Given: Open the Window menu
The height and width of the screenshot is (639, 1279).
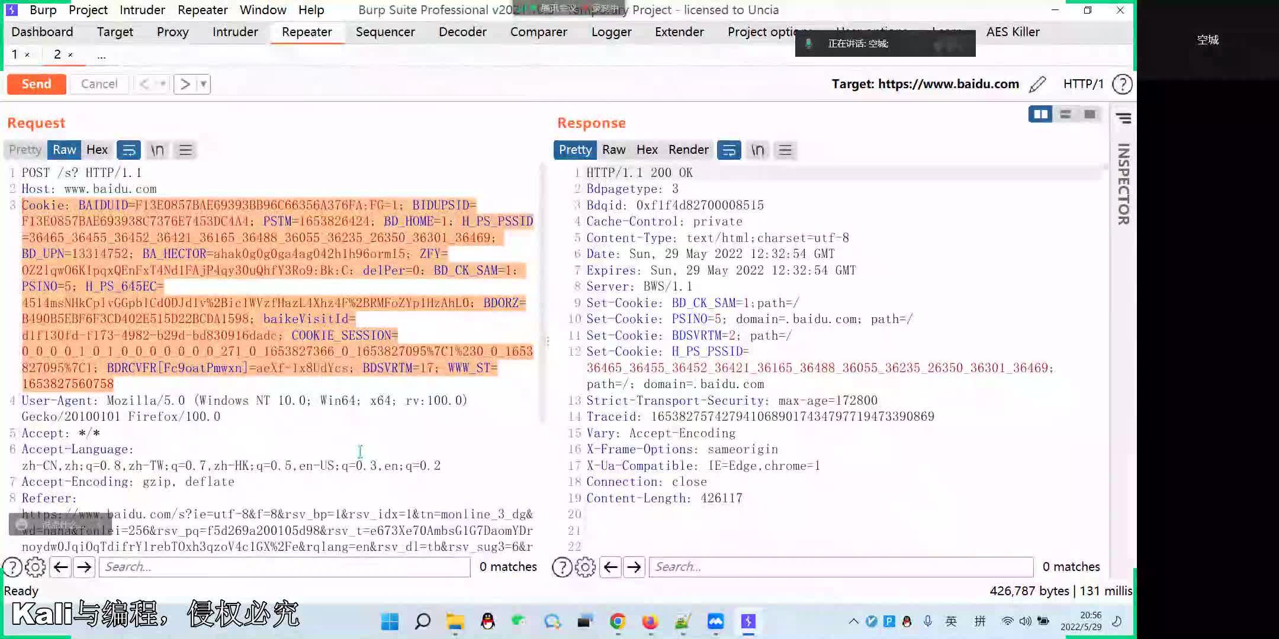Looking at the screenshot, I should click(x=263, y=10).
